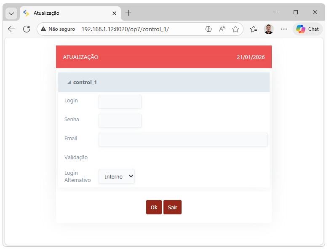Click the shield icon in address bar
This screenshot has height=251, width=329.
pyautogui.click(x=208, y=29)
